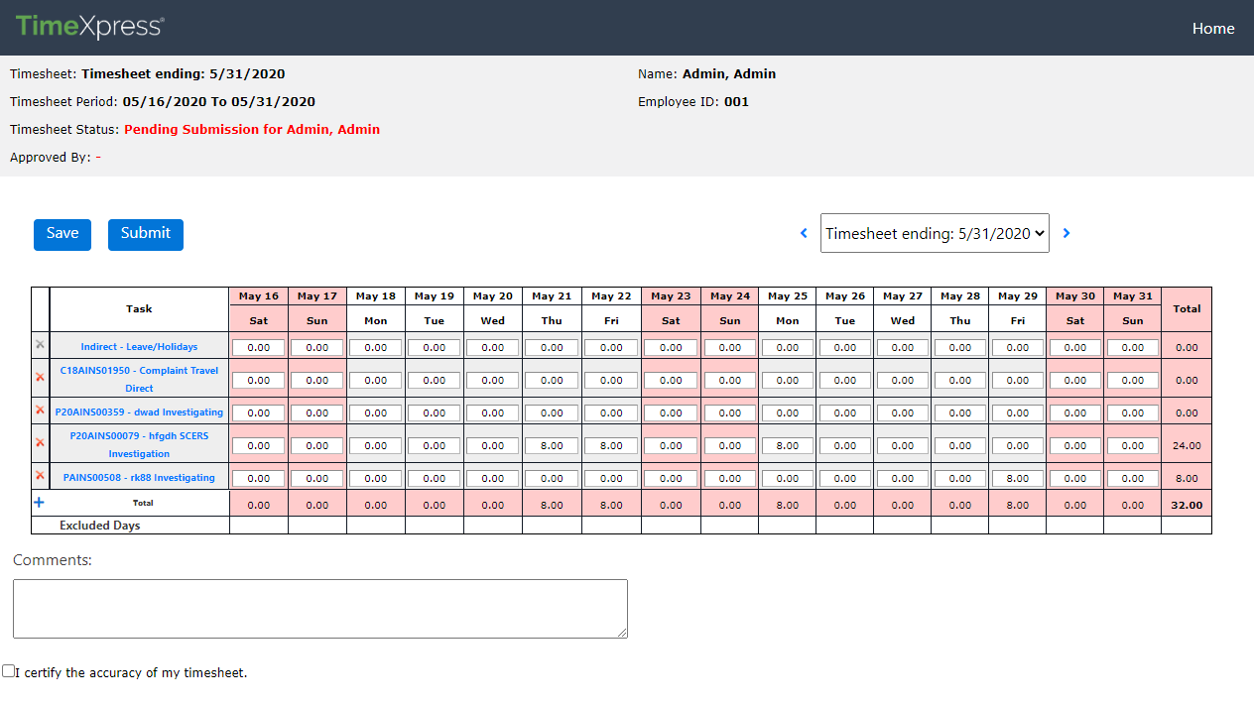
Task: Add a new task row with plus icon
Action: point(39,503)
